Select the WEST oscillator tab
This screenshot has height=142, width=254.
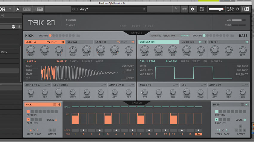196,61
